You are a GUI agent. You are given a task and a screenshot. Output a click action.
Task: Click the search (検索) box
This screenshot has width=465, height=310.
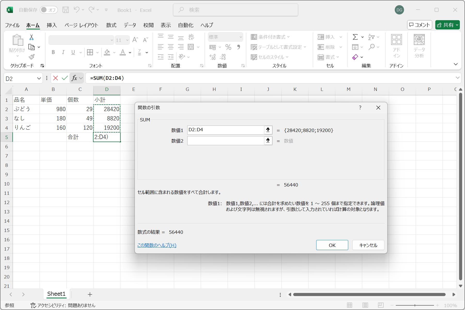(235, 10)
